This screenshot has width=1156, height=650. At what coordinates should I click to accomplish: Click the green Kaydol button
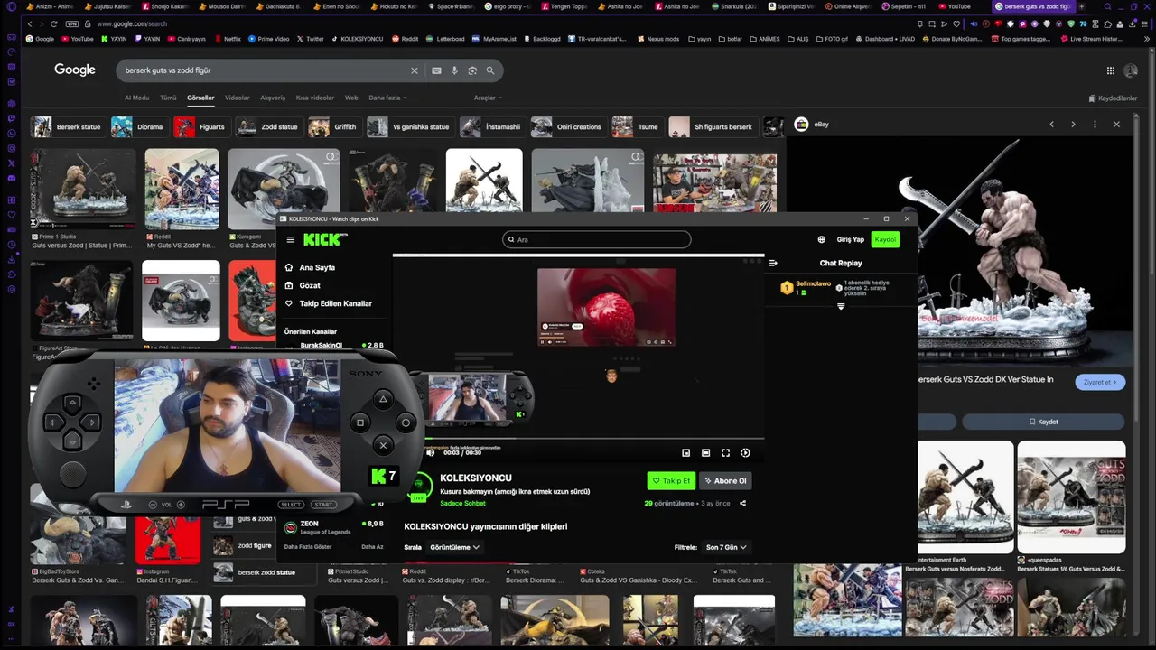tap(885, 239)
